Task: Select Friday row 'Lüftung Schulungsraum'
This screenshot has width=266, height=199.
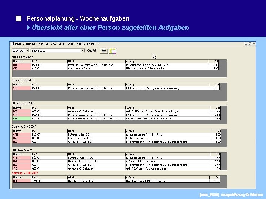Action: (116, 158)
